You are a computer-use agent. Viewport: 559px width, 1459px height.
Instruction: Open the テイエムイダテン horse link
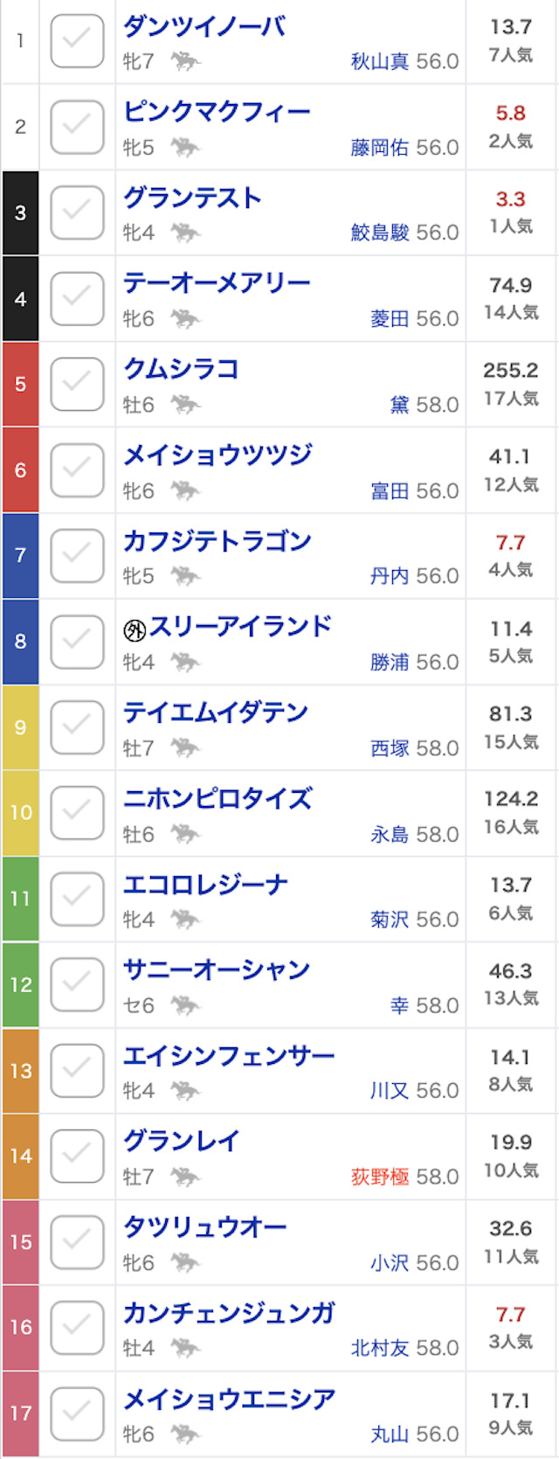pyautogui.click(x=216, y=712)
